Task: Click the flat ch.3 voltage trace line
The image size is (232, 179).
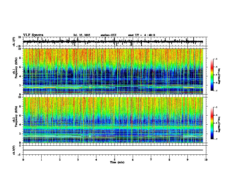Action: [113, 150]
